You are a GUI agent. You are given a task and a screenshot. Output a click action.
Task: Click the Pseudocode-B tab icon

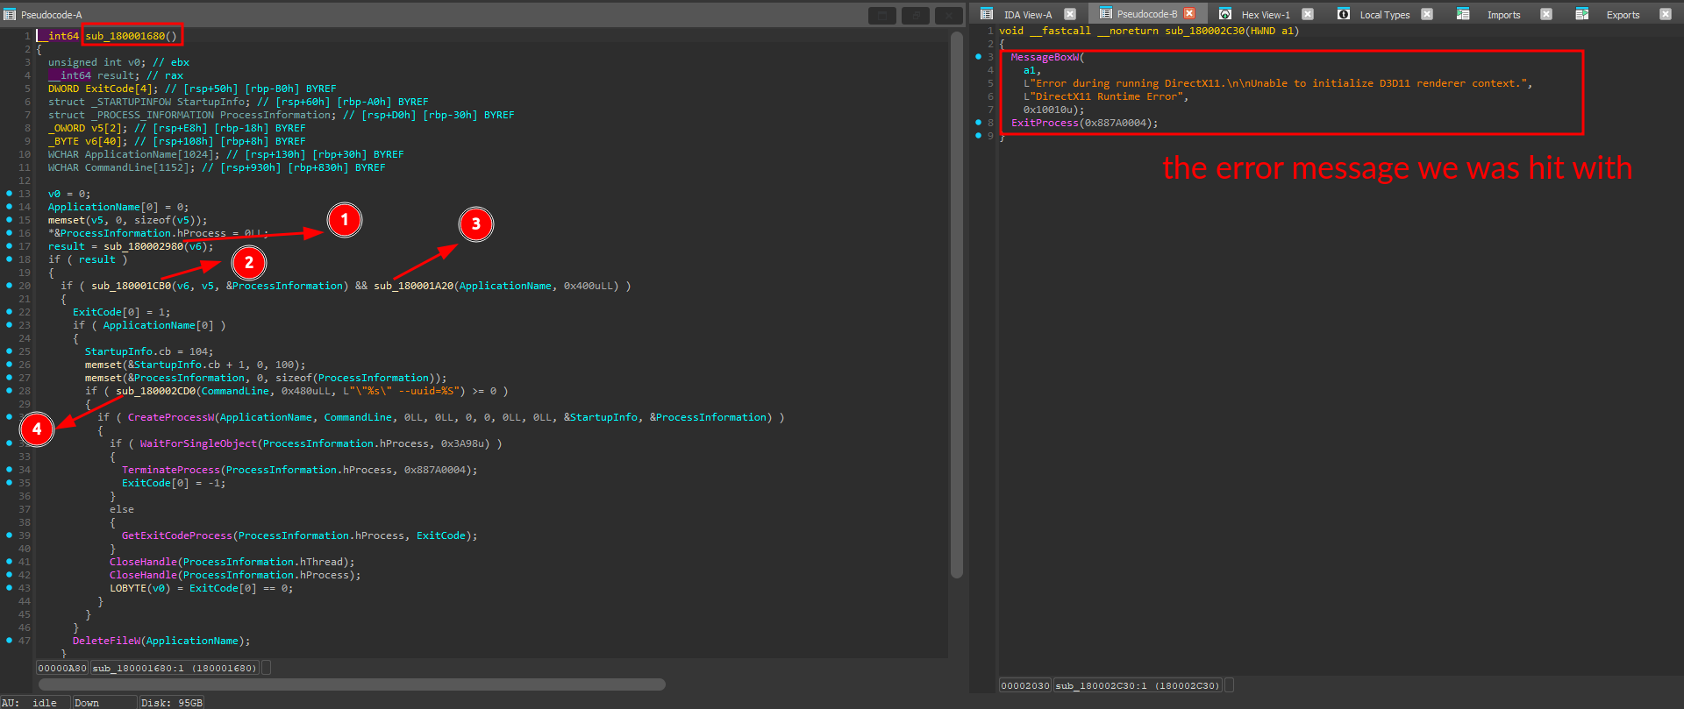[1106, 14]
